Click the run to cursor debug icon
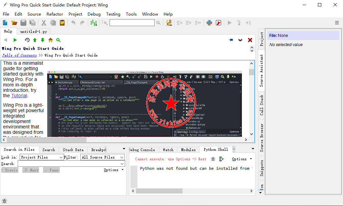Image resolution: width=343 pixels, height=206 pixels. [x=248, y=23]
